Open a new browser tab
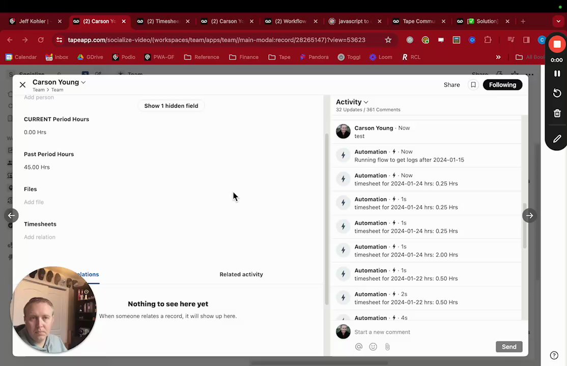567x366 pixels. pos(523,21)
